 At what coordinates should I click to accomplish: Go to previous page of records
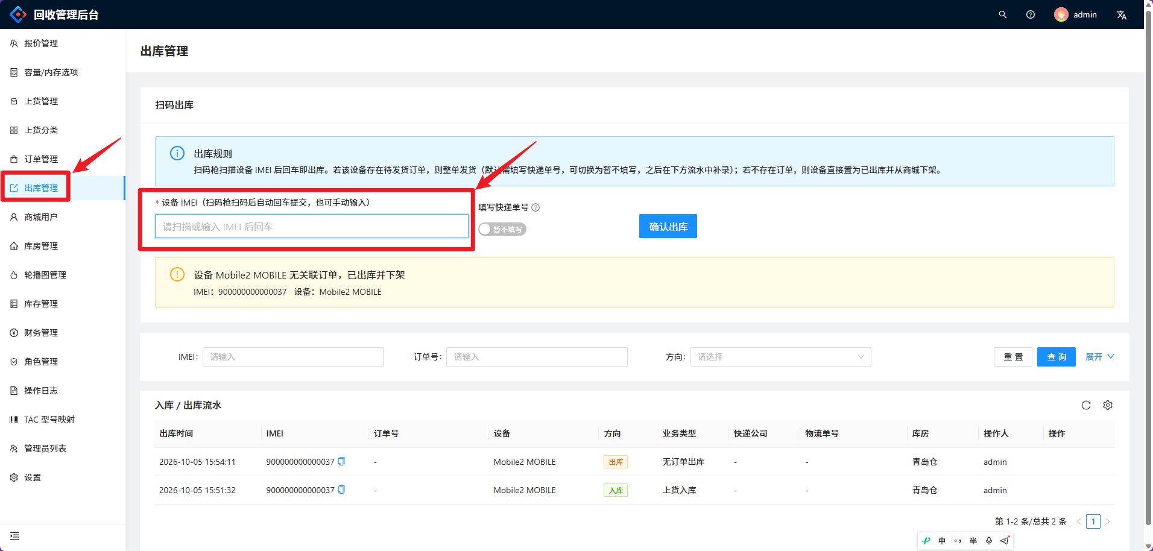[x=1079, y=521]
